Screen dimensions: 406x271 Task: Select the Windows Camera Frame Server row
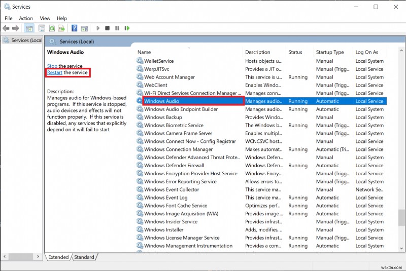[261, 133]
